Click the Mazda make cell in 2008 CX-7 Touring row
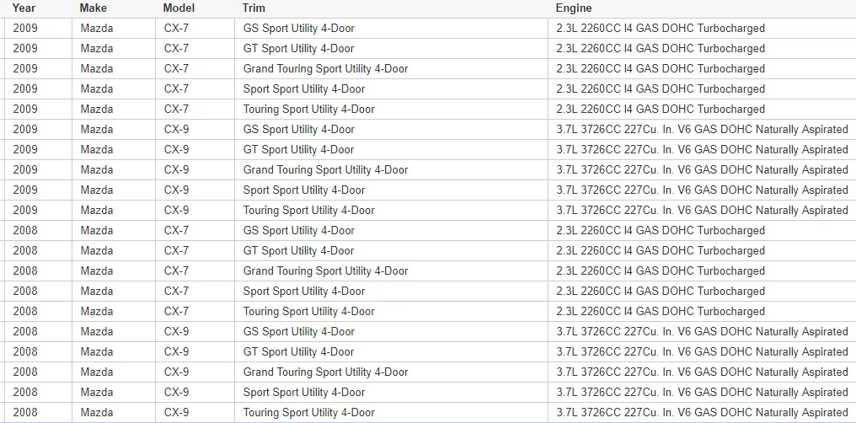This screenshot has height=423, width=856. click(114, 311)
